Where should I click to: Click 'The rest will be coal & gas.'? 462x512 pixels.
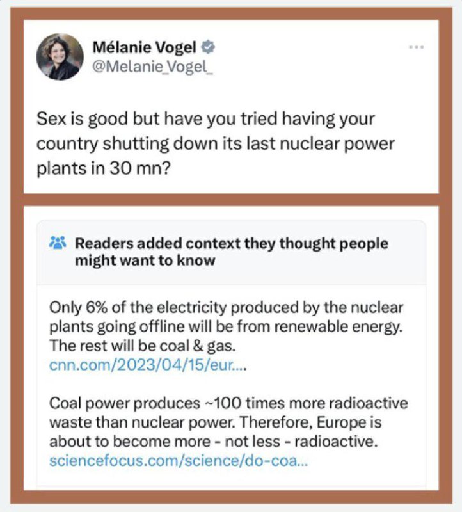(x=142, y=346)
